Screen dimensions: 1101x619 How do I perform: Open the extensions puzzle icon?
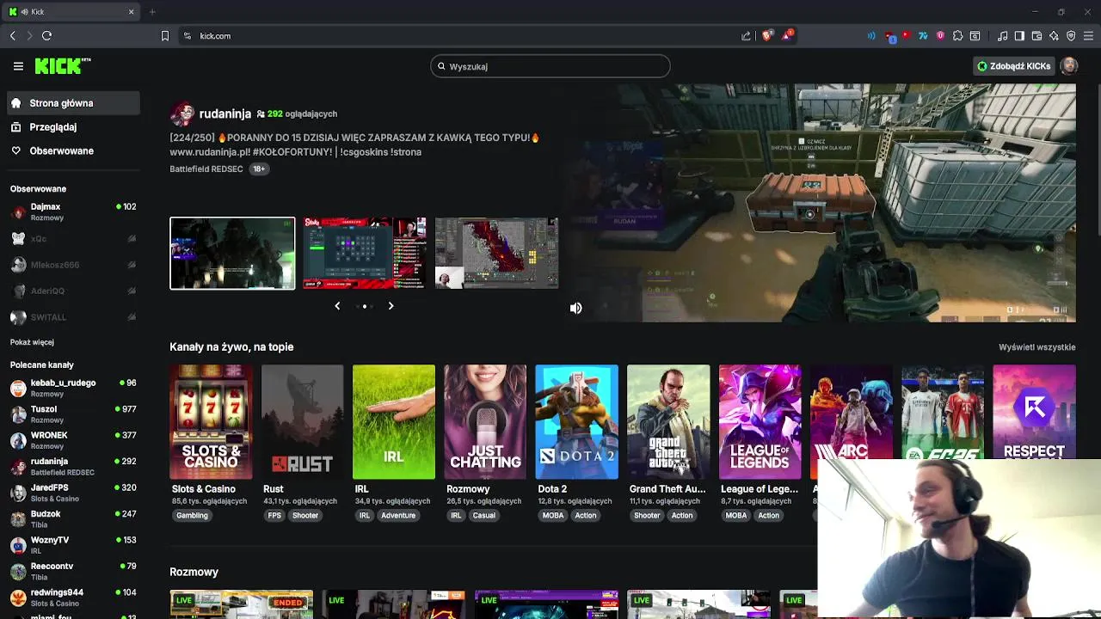[957, 36]
